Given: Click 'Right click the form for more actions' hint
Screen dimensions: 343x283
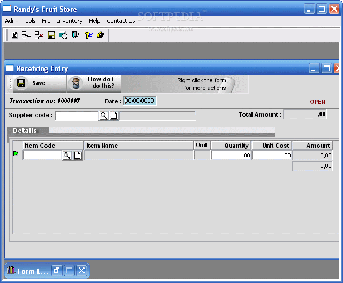Looking at the screenshot, I should pyautogui.click(x=202, y=84).
